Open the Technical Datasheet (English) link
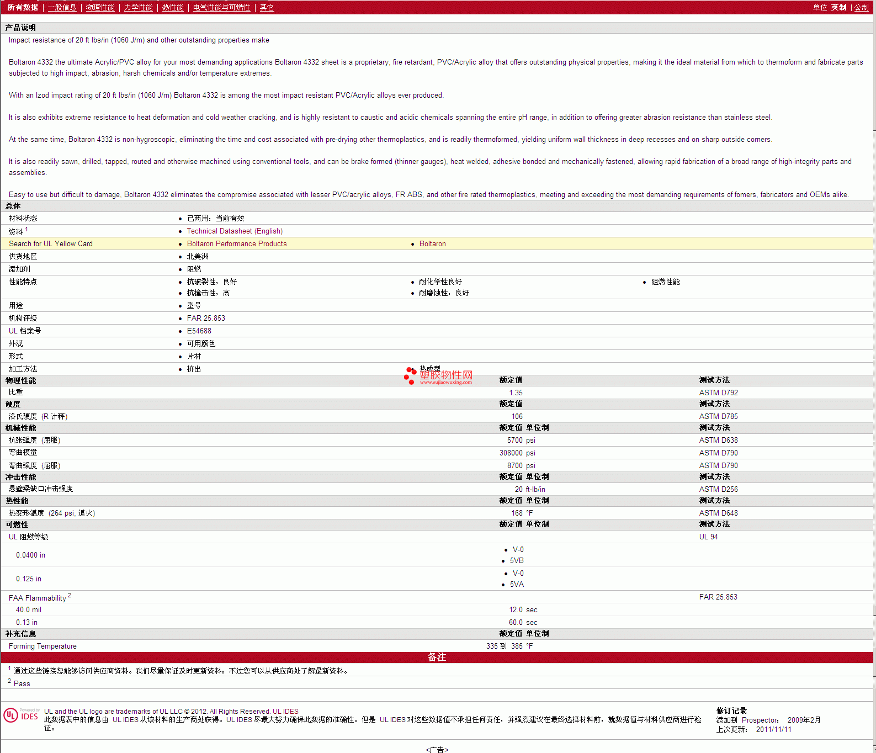The width and height of the screenshot is (876, 753). pyautogui.click(x=235, y=231)
